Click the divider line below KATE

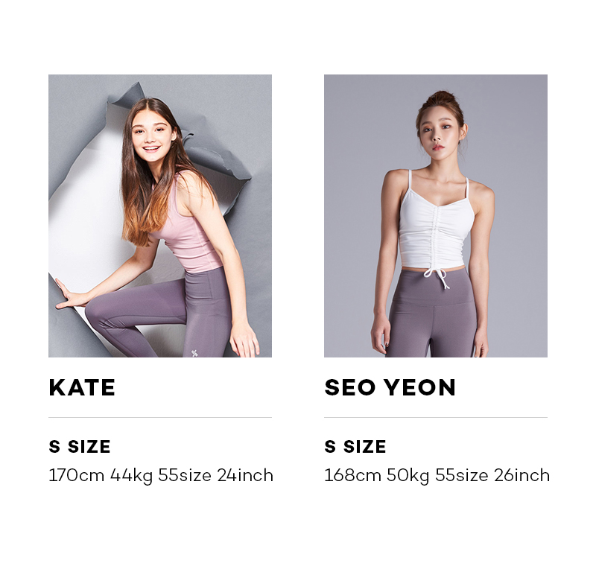(x=160, y=417)
